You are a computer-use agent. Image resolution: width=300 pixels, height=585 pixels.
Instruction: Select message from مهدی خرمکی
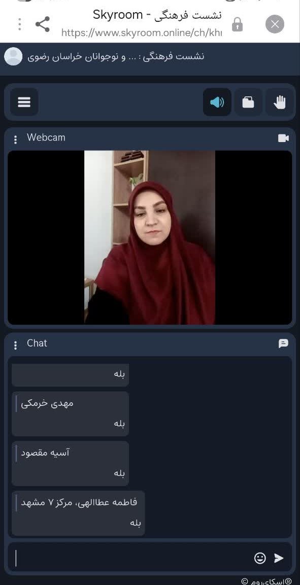[x=70, y=414]
